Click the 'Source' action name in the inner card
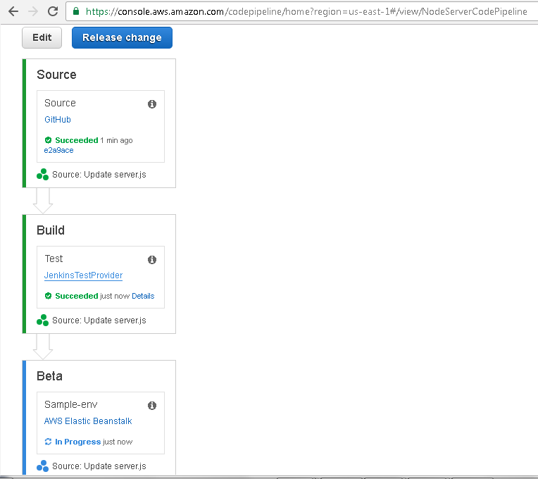The height and width of the screenshot is (479, 538). [60, 103]
